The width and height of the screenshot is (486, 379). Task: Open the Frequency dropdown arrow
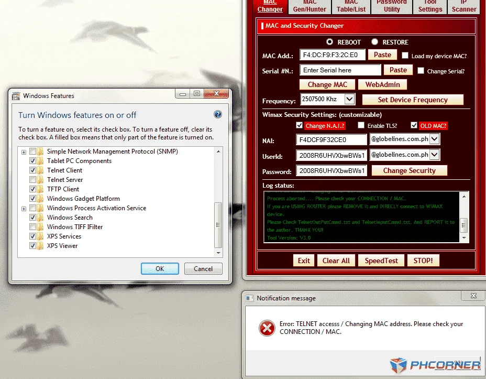349,99
